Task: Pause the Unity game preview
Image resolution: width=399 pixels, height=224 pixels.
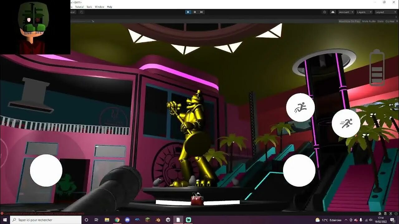Action: (x=195, y=12)
